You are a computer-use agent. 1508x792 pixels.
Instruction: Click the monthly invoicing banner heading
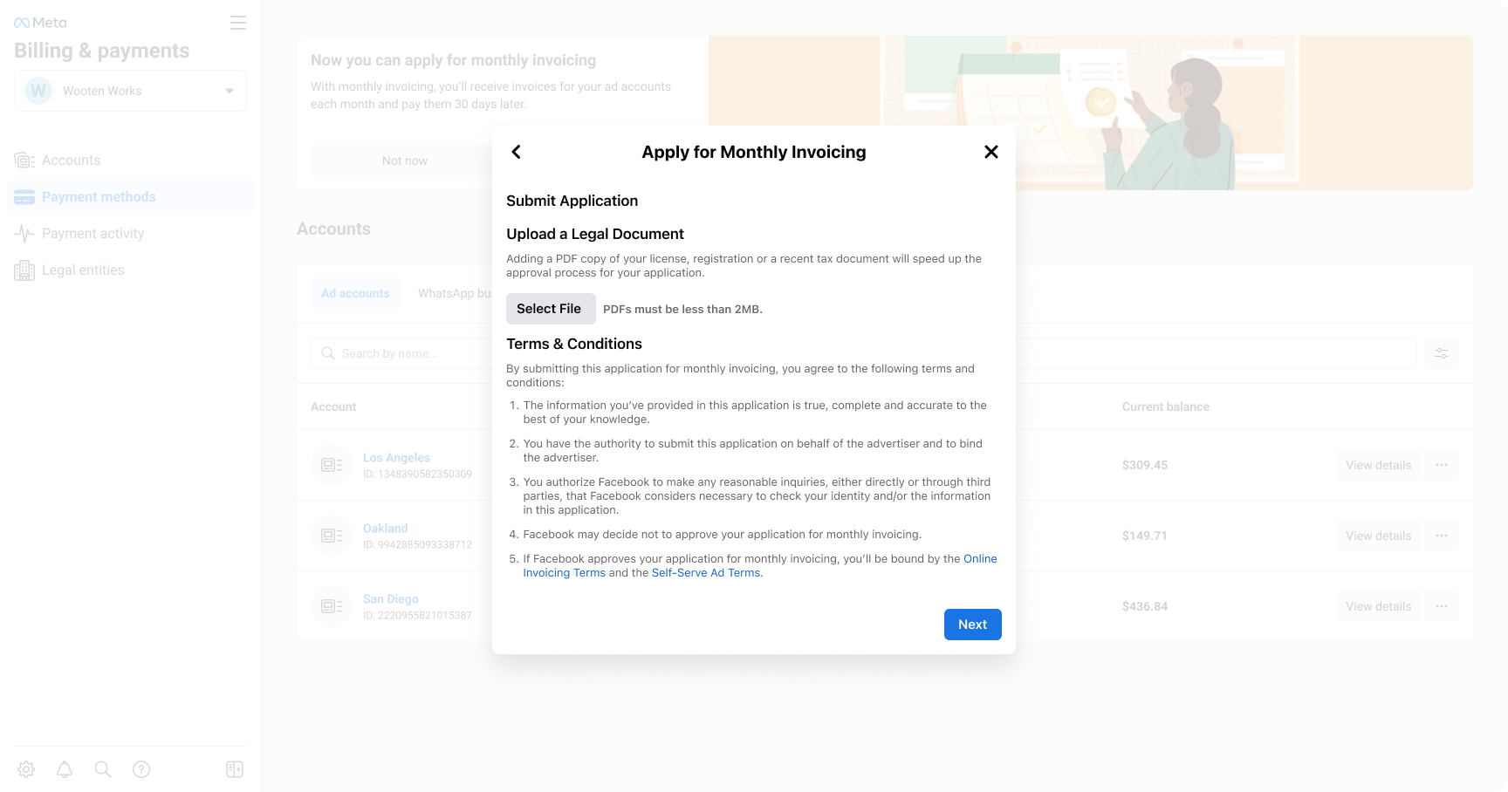pos(454,60)
